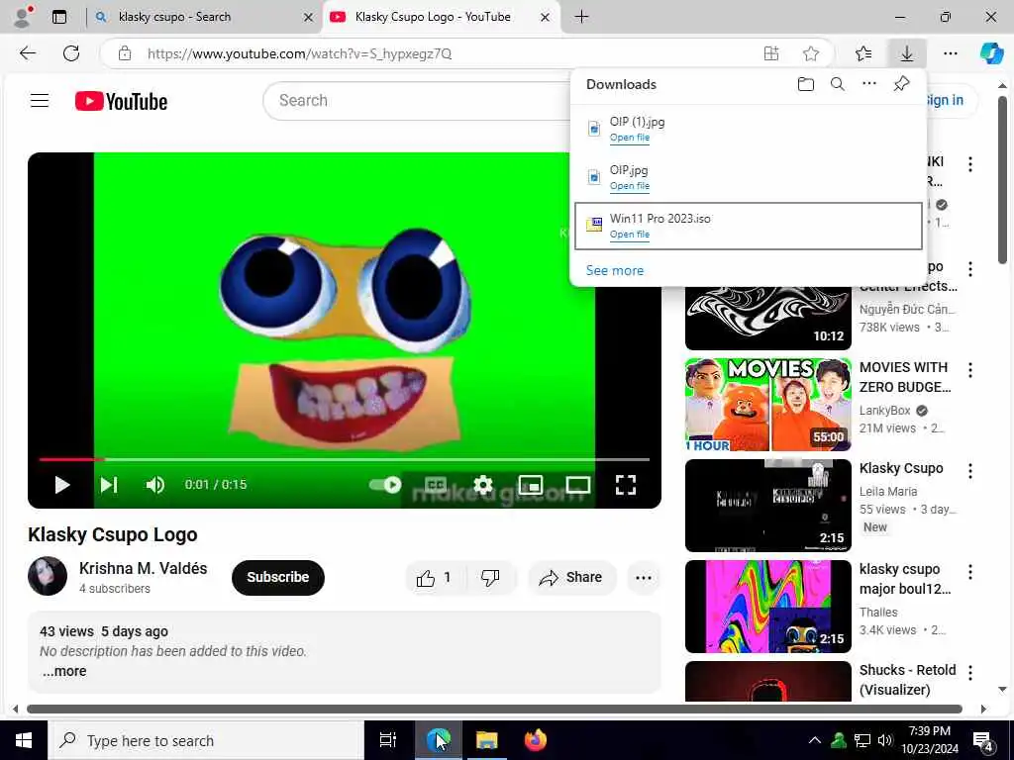Search downloads with magnifier icon
Image resolution: width=1014 pixels, height=760 pixels.
click(x=838, y=84)
